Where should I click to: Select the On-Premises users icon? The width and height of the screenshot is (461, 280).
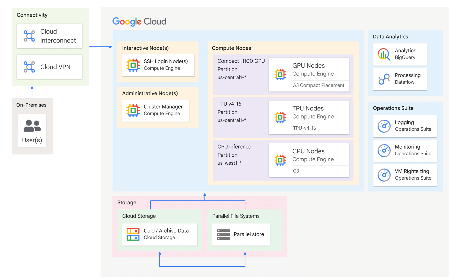(x=32, y=126)
